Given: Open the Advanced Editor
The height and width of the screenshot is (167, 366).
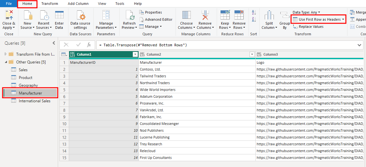Looking at the screenshot, I should 156,19.
